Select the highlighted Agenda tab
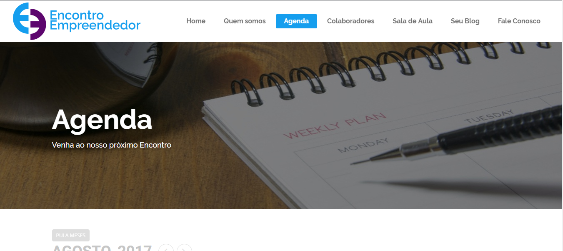This screenshot has width=563, height=251. pos(296,21)
